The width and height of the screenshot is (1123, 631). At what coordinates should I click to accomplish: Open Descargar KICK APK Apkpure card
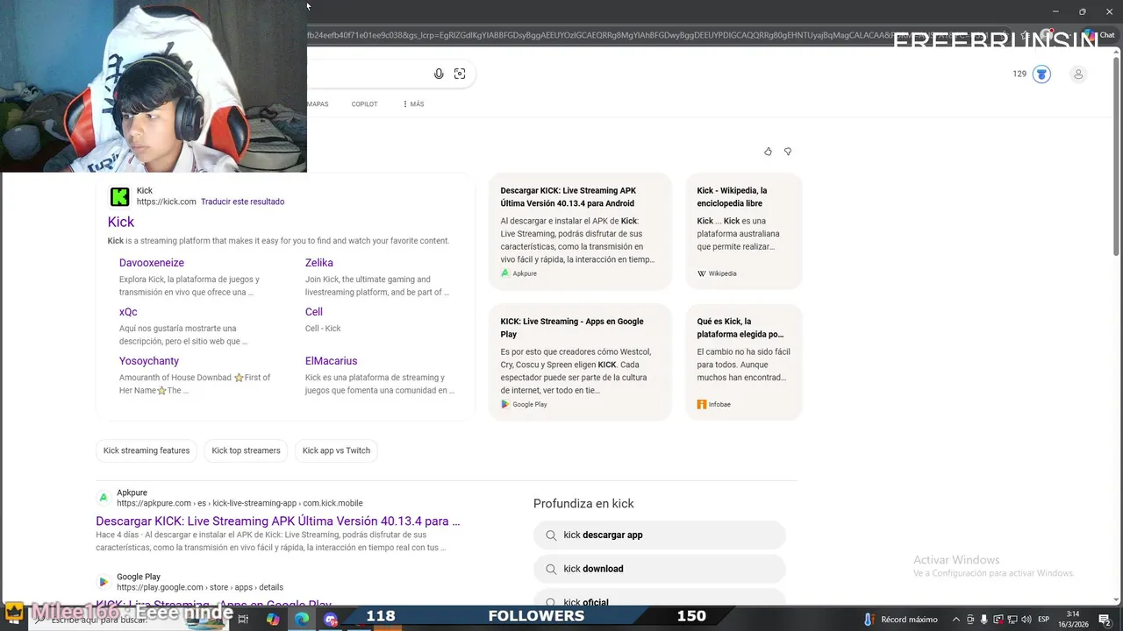click(580, 231)
